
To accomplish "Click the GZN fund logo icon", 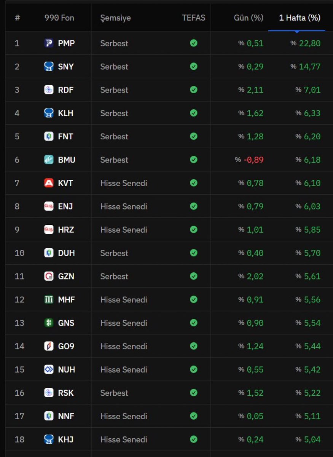I will click(x=49, y=276).
